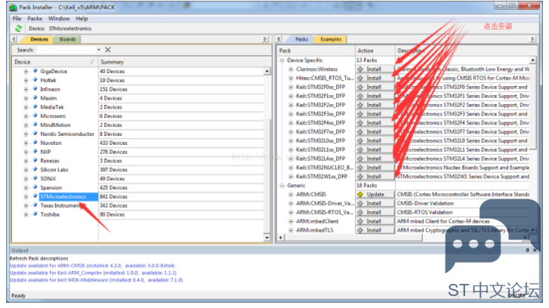Viewport: 549px width, 308px height.
Task: Select the Spansion device row
Action: coord(137,188)
